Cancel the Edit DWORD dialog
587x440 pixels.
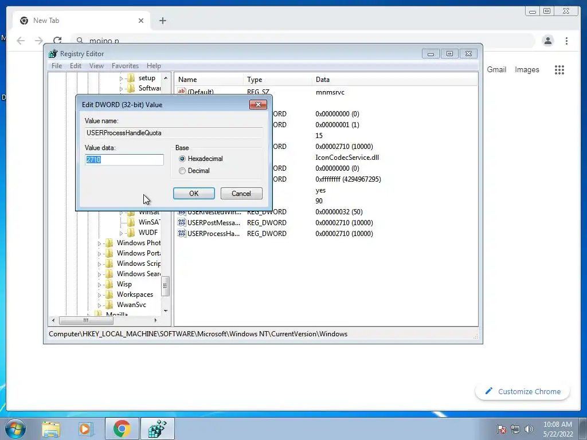point(241,194)
